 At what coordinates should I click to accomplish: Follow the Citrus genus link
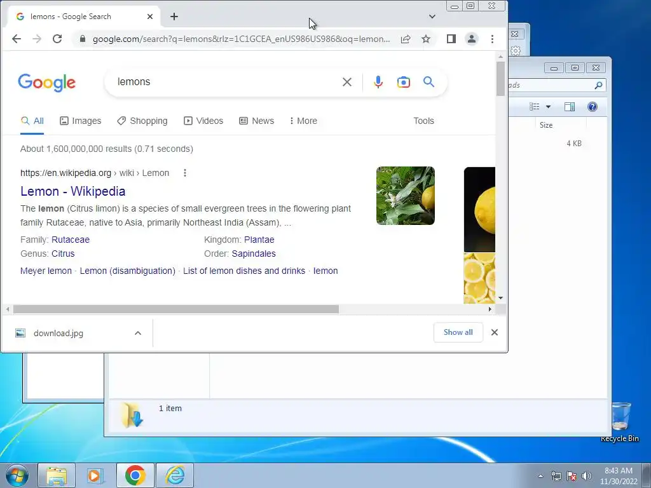click(x=63, y=254)
